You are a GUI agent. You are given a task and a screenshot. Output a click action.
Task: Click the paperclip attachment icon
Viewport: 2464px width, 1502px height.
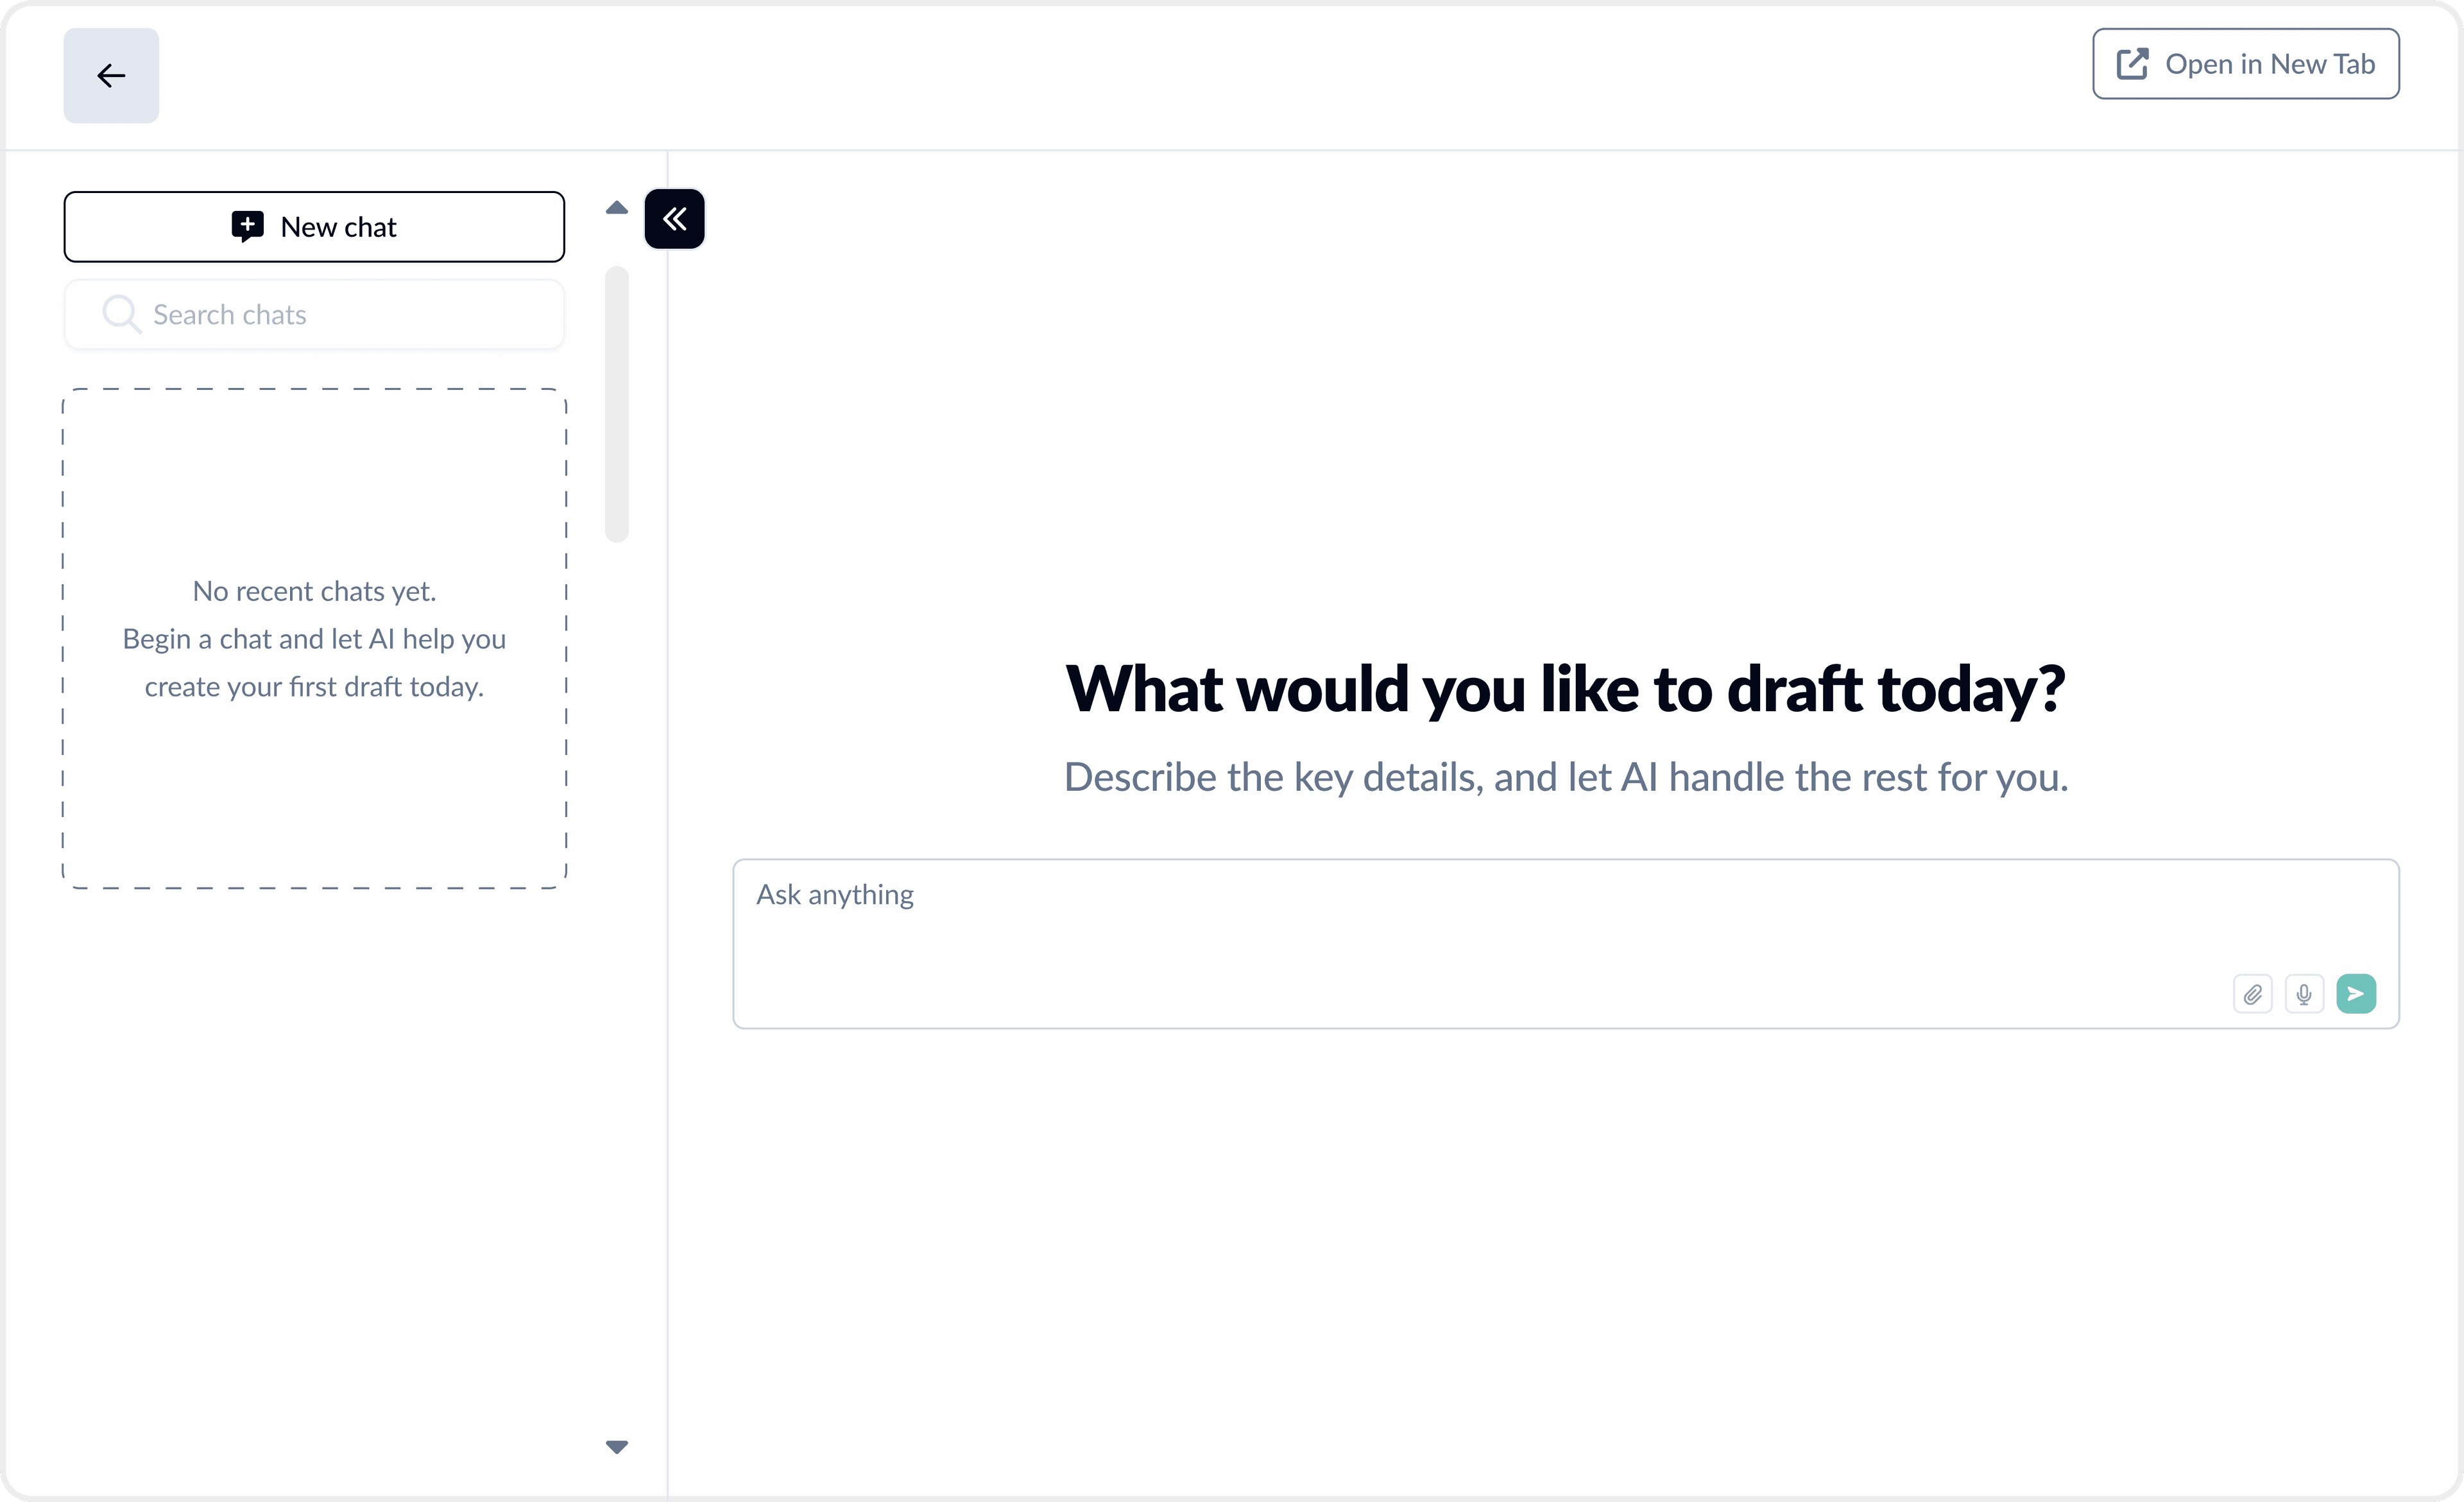pyautogui.click(x=2253, y=993)
